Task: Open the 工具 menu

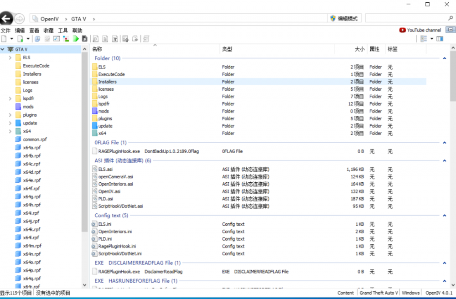Action: click(x=62, y=30)
